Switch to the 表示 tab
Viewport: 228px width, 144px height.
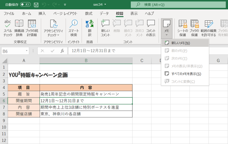[x=134, y=13]
